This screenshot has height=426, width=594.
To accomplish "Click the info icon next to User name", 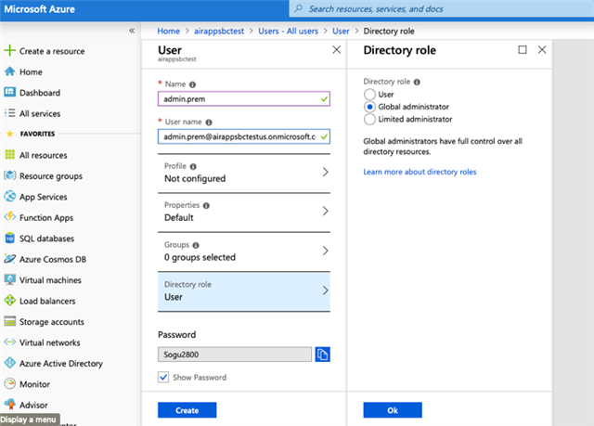I will point(209,123).
